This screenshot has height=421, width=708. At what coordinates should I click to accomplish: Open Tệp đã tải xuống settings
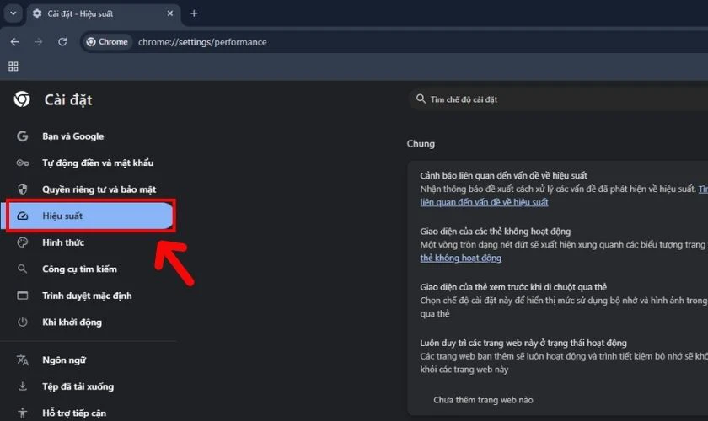click(x=78, y=386)
